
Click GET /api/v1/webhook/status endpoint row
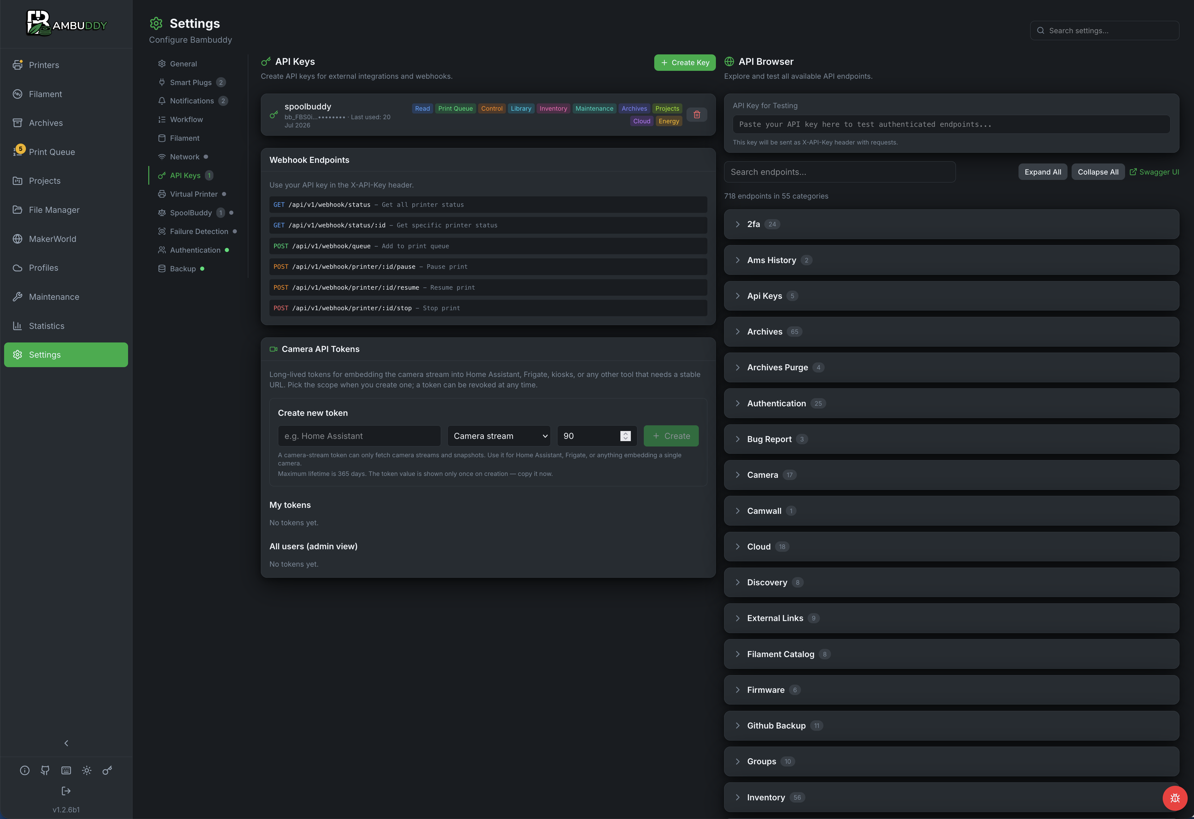[488, 205]
